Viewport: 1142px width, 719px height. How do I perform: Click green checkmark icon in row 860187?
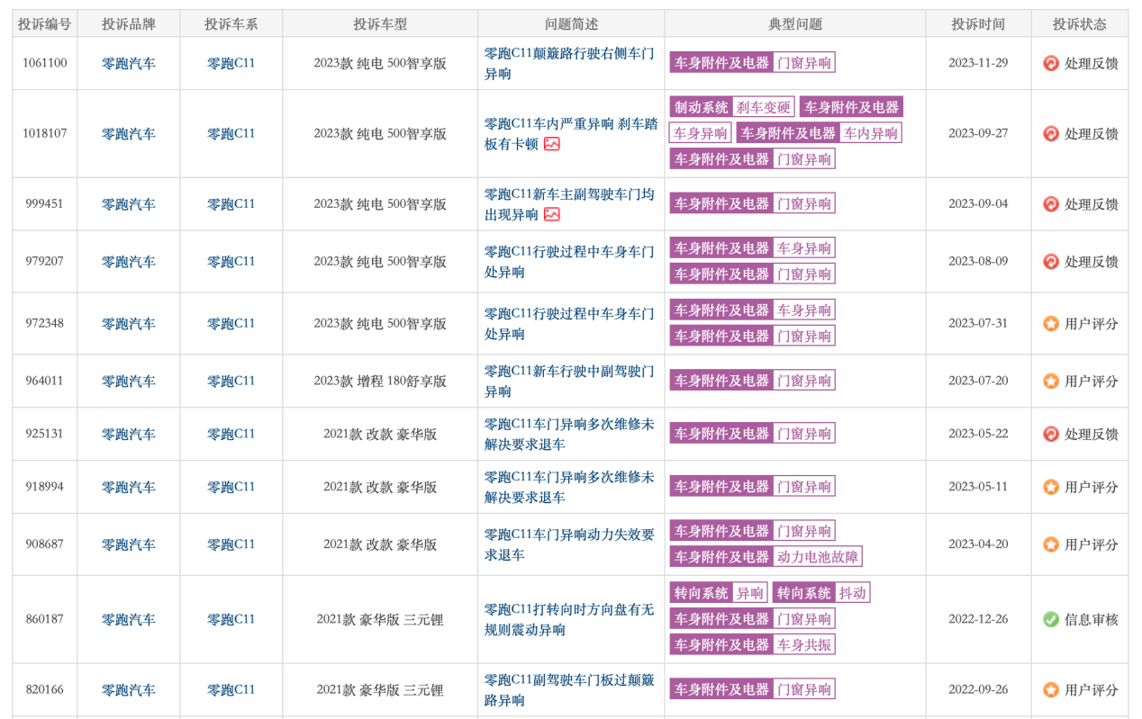1050,619
